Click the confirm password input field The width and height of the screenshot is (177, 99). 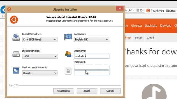[x=92, y=73]
